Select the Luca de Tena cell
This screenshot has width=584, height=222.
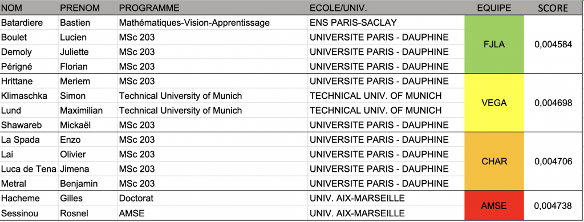click(x=29, y=169)
